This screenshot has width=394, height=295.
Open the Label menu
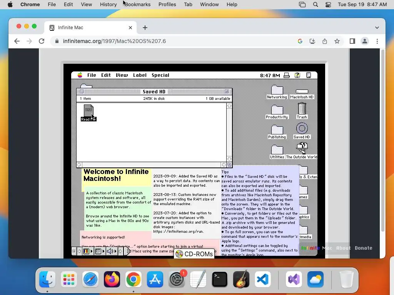[x=140, y=75]
